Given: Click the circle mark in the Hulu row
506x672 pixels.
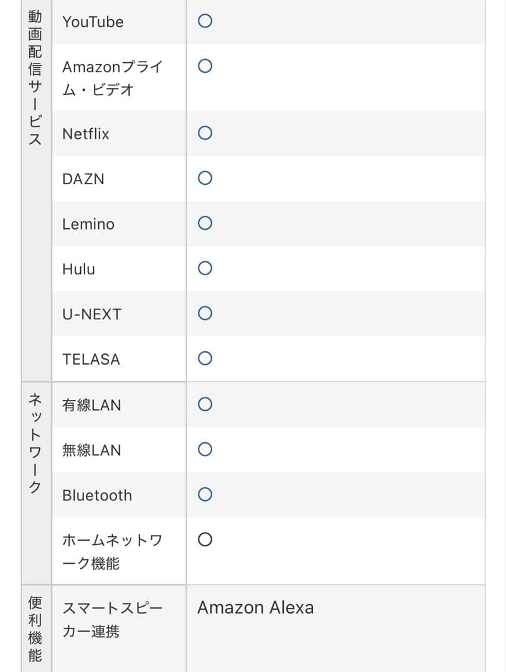Looking at the screenshot, I should click(x=205, y=268).
